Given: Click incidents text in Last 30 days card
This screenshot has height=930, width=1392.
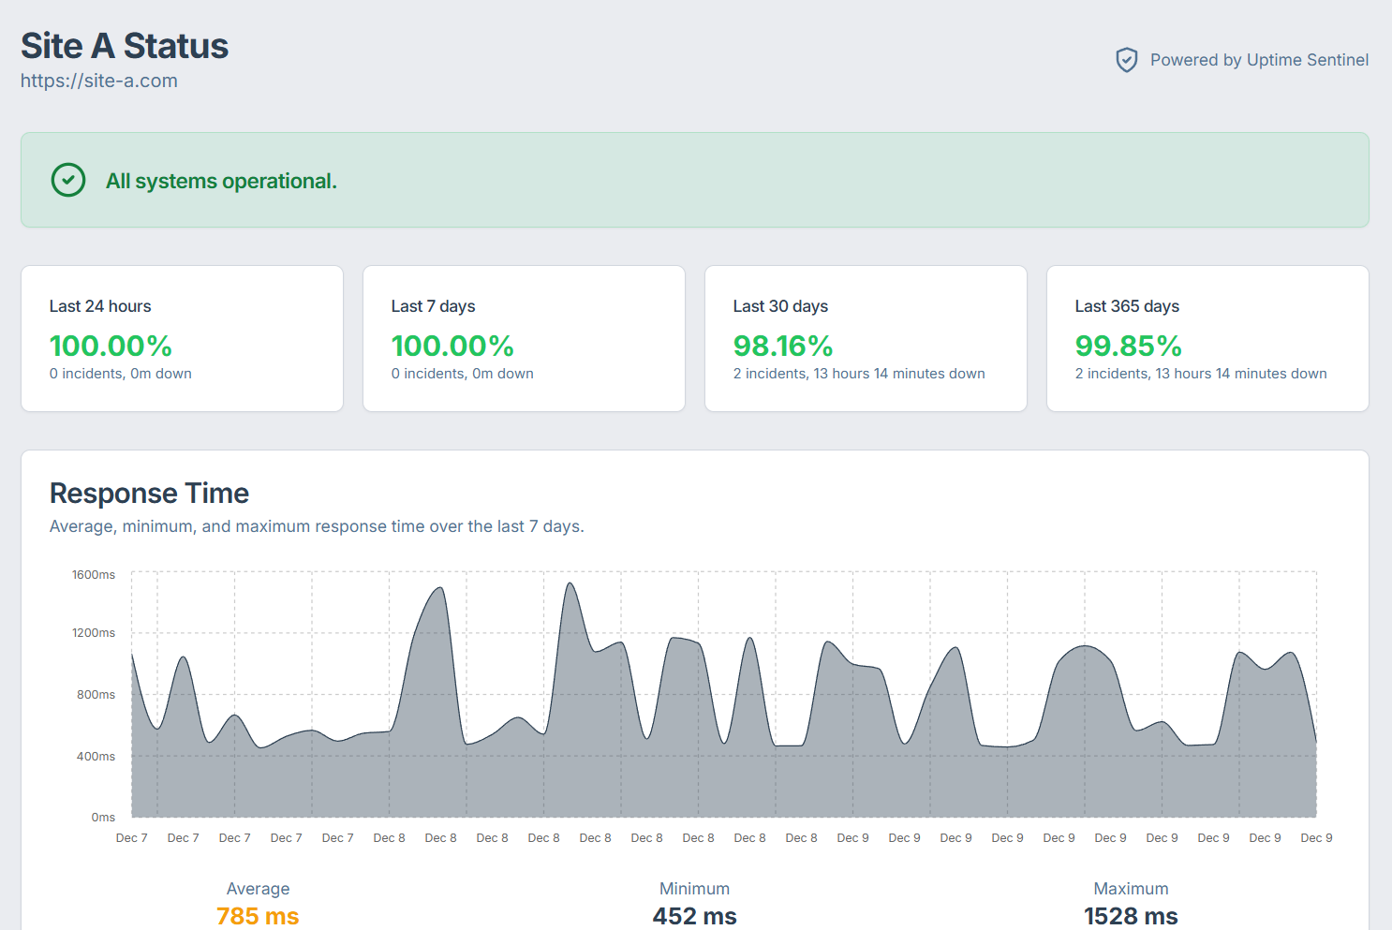Looking at the screenshot, I should pos(859,374).
